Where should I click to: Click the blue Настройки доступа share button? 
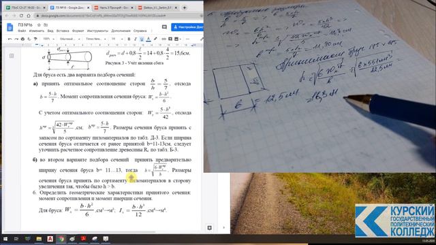tap(187, 27)
